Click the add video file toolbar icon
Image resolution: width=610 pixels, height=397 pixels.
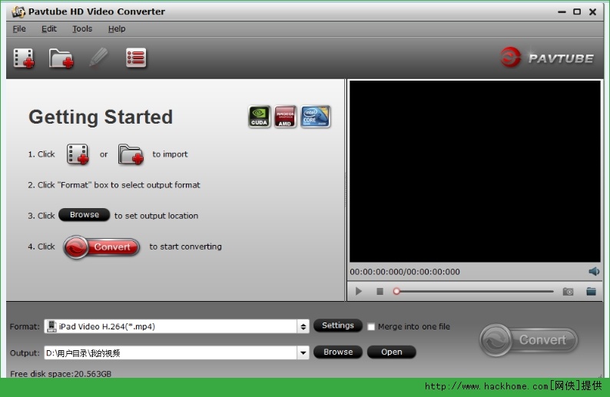pyautogui.click(x=25, y=58)
